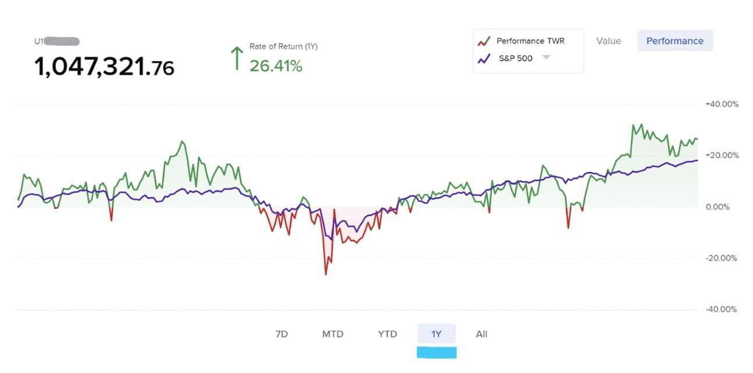Screen dimensions: 753x373
Task: Click the purple S&P 500 legend icon
Action: tap(483, 59)
